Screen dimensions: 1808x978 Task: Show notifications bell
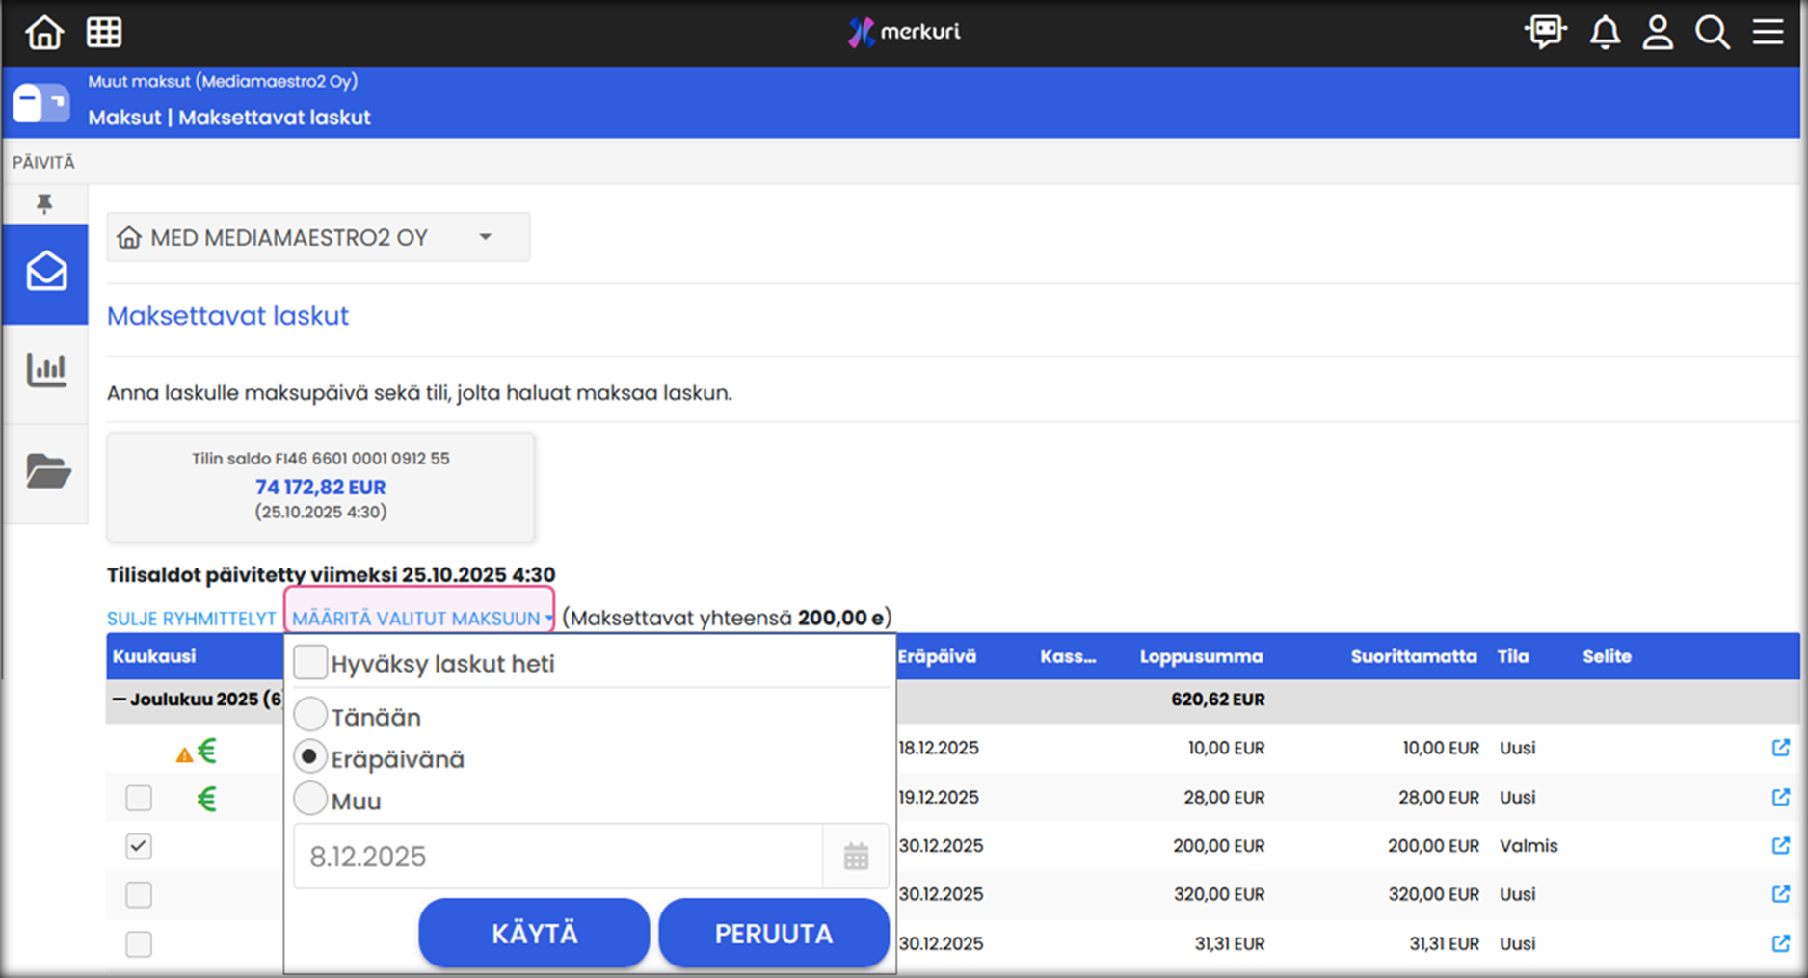point(1605,32)
